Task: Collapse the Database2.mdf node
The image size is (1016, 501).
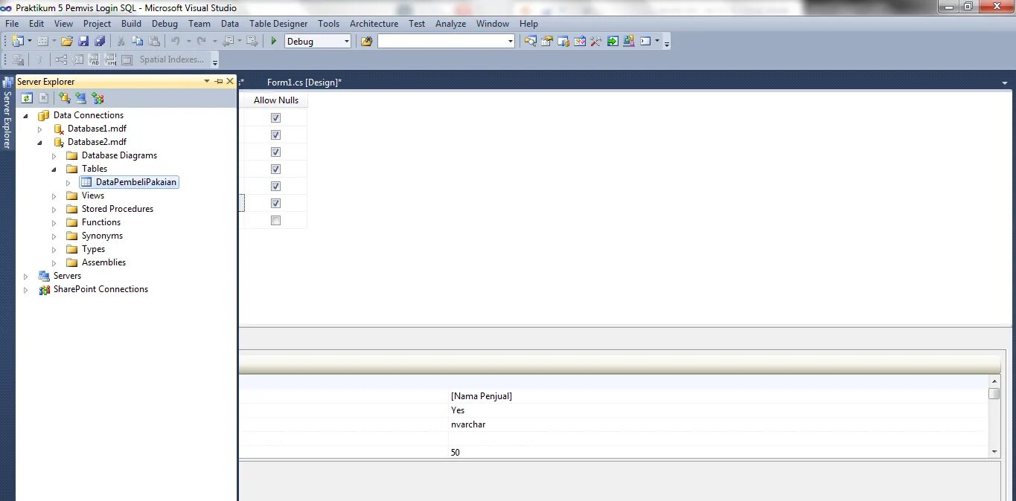Action: pos(40,142)
